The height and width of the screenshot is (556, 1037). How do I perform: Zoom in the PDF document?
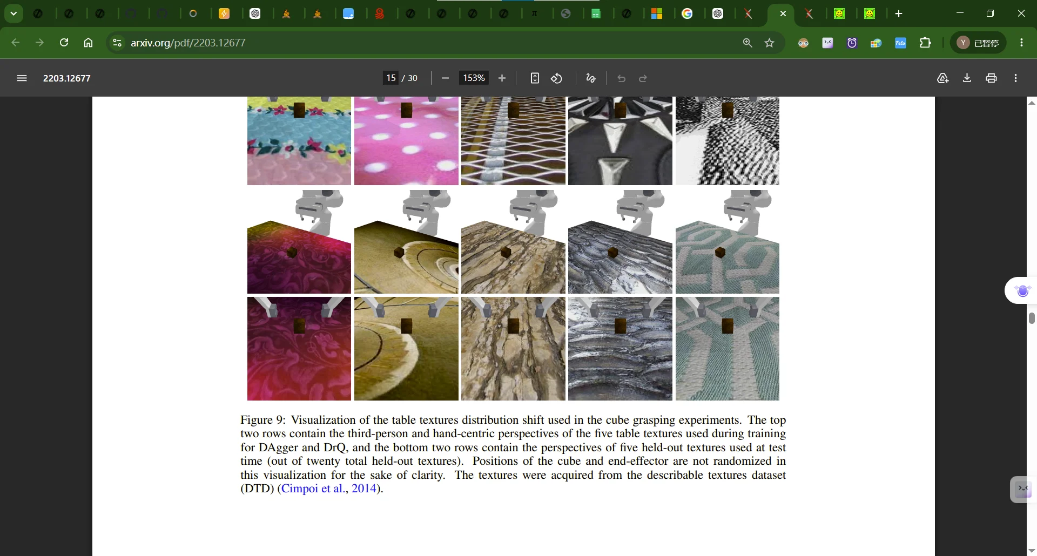tap(502, 78)
